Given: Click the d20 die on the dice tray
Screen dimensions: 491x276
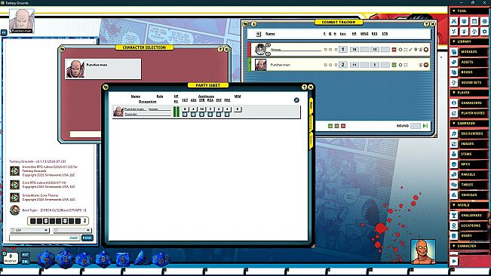Looking at the screenshot, I should [x=46, y=259].
